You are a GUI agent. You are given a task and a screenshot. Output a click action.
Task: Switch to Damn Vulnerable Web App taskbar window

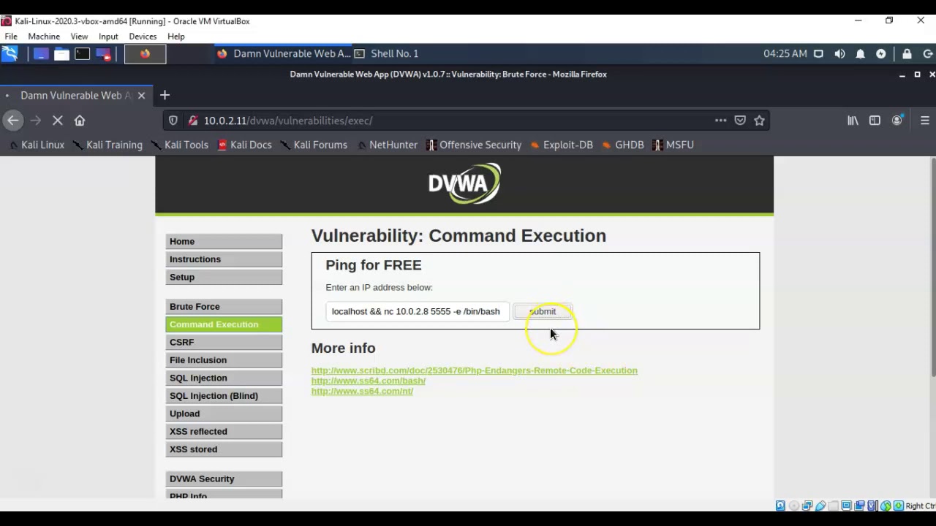pos(284,53)
